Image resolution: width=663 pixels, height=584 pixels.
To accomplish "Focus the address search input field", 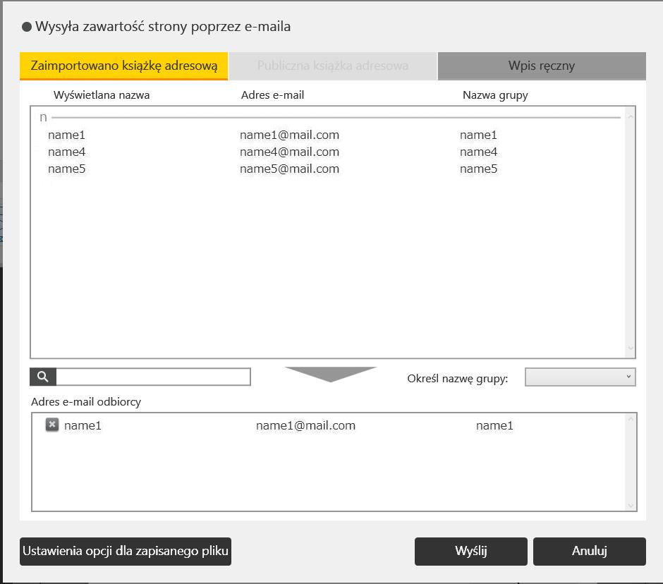I will click(154, 377).
